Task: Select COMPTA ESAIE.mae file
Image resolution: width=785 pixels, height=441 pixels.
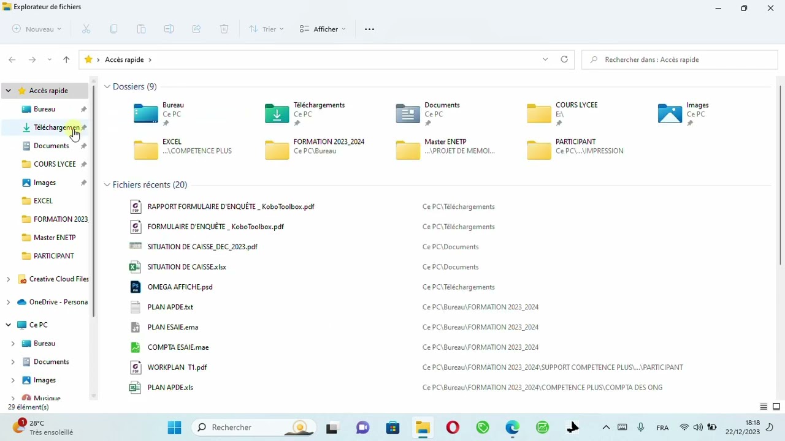Action: [178, 347]
